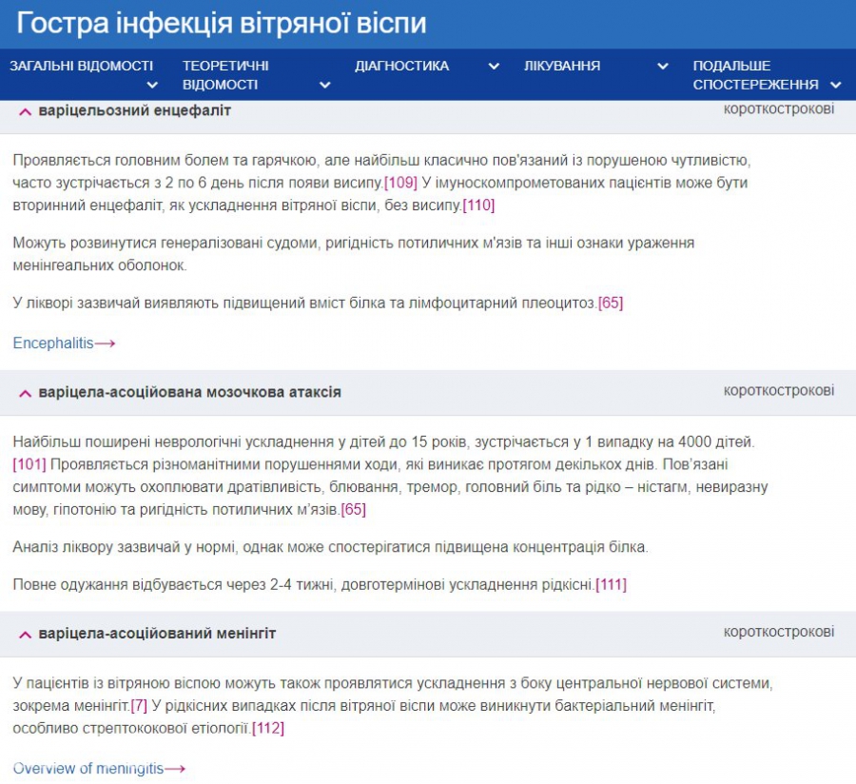Click citation reference [109]
The width and height of the screenshot is (856, 784).
point(400,182)
